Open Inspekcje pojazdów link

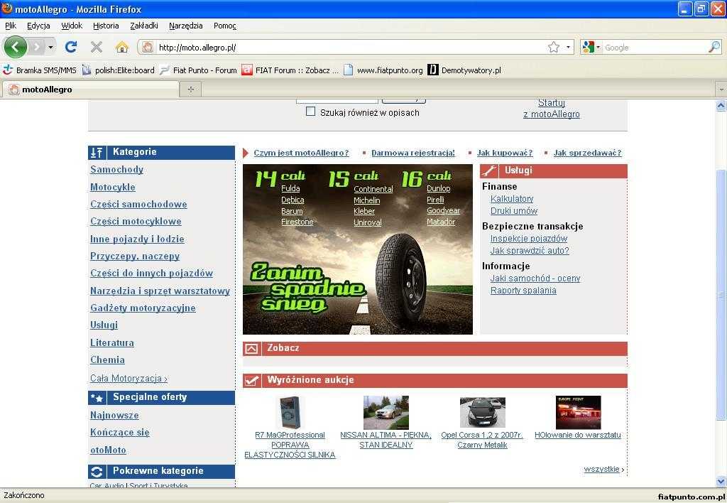528,239
